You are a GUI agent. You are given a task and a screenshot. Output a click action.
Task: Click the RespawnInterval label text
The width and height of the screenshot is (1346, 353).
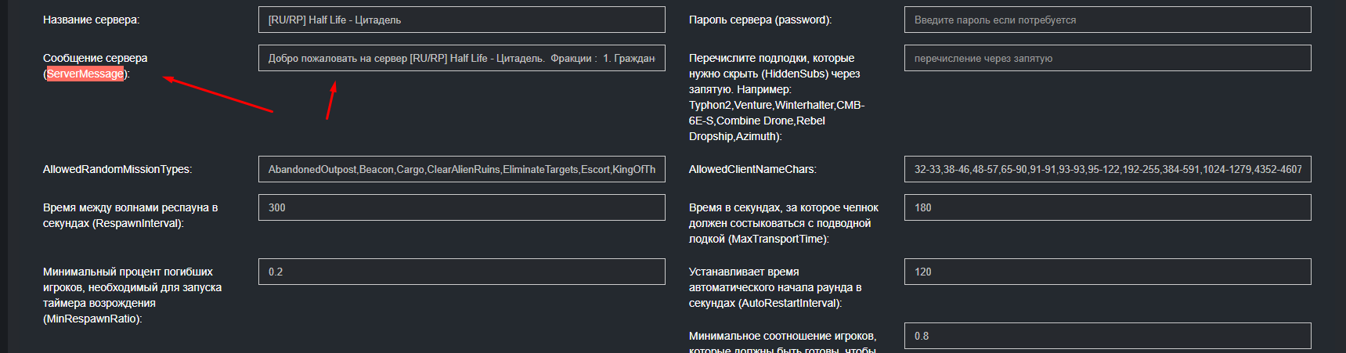pyautogui.click(x=130, y=215)
